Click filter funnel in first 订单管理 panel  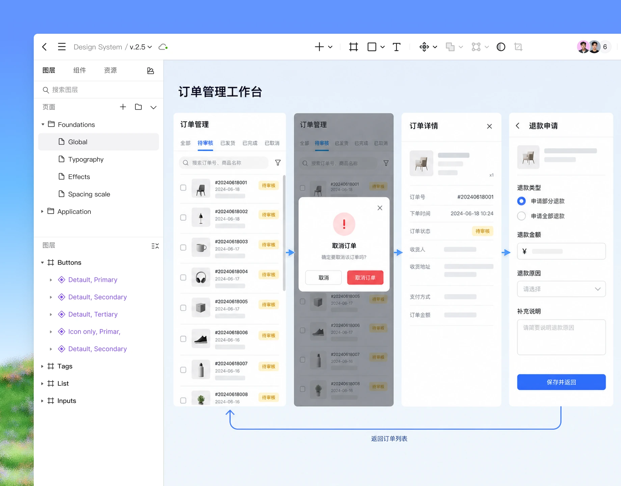coord(278,163)
